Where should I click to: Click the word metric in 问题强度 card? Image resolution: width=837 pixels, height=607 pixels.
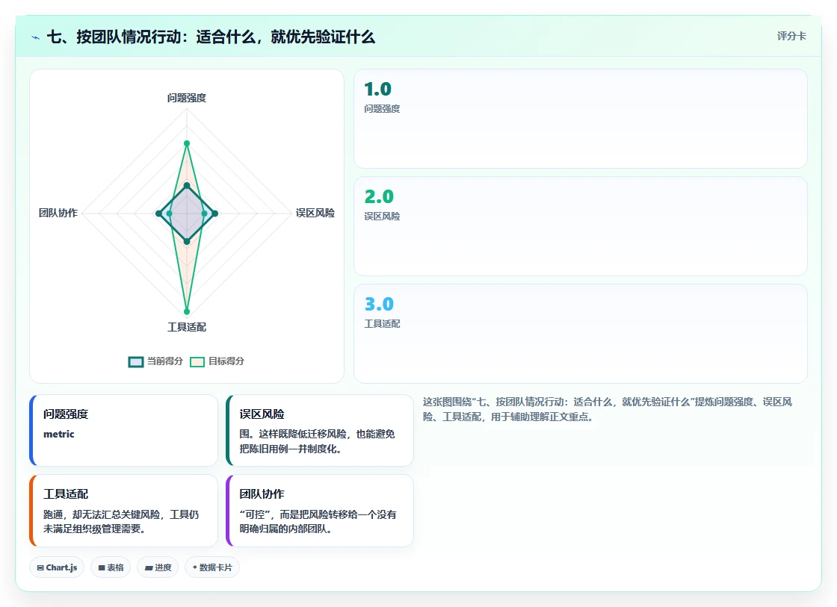tap(59, 435)
